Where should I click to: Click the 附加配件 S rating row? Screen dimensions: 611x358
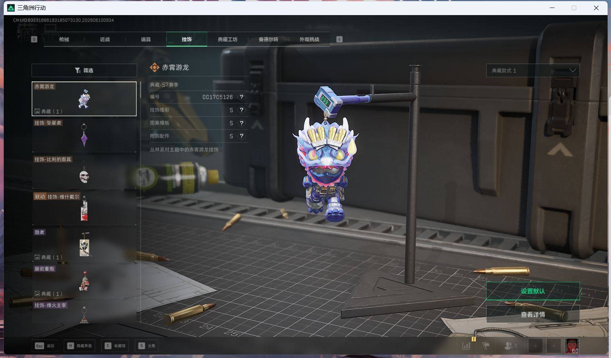click(199, 136)
